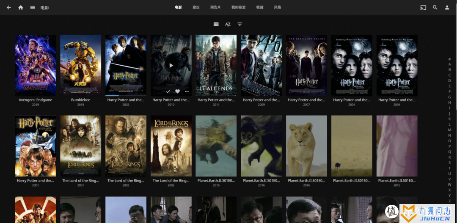Click the 'Bumblebee' title text
457x223 pixels.
[81, 100]
